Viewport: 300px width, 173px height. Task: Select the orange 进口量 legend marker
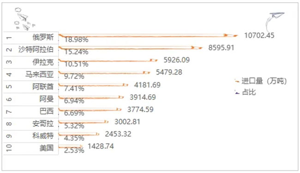coord(237,81)
